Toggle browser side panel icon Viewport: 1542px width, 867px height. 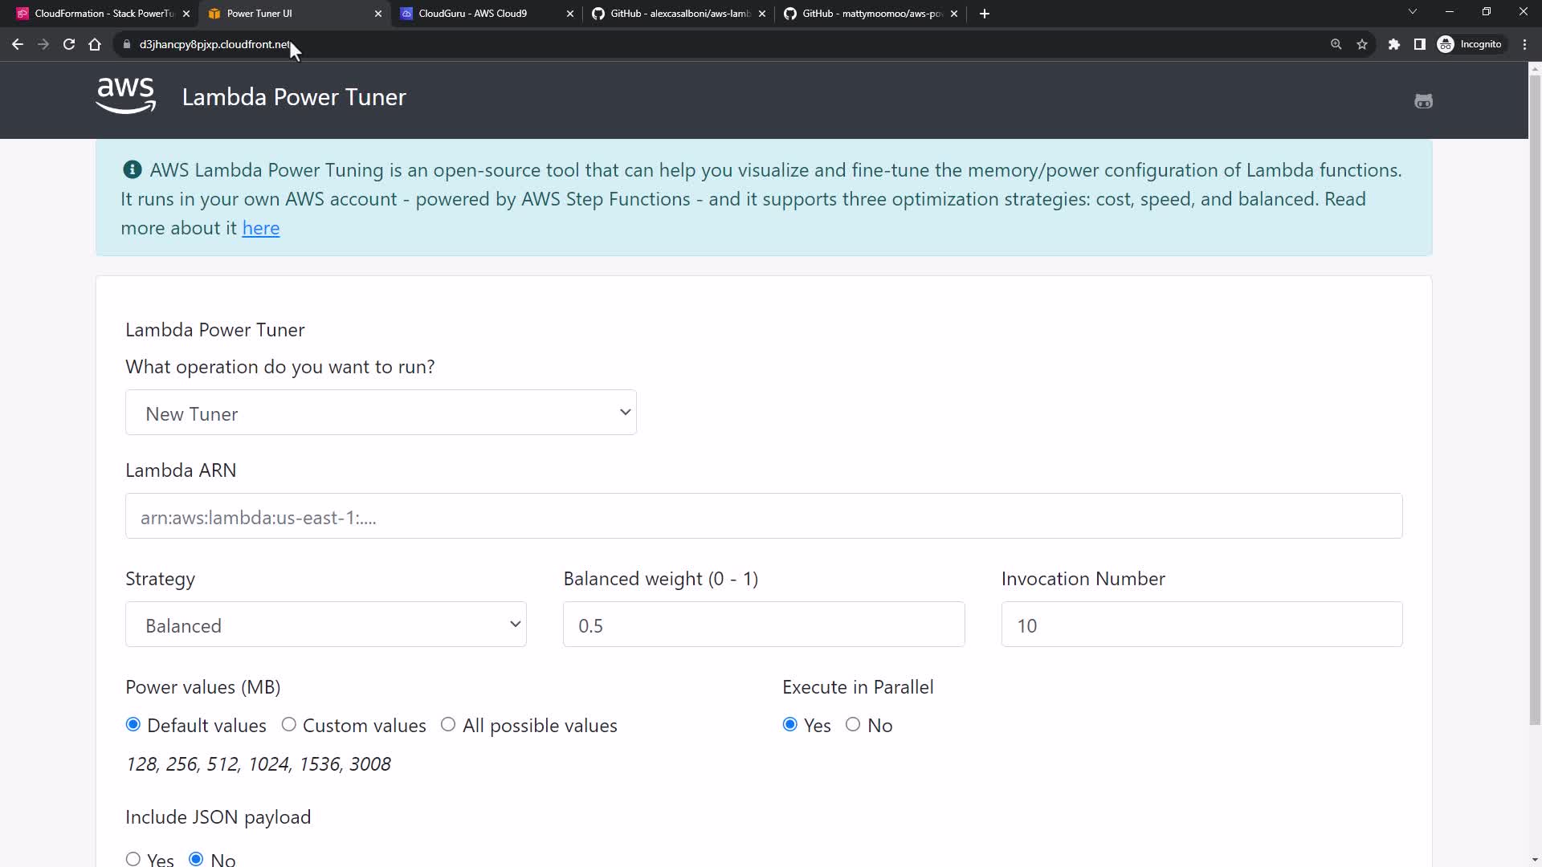pos(1420,44)
